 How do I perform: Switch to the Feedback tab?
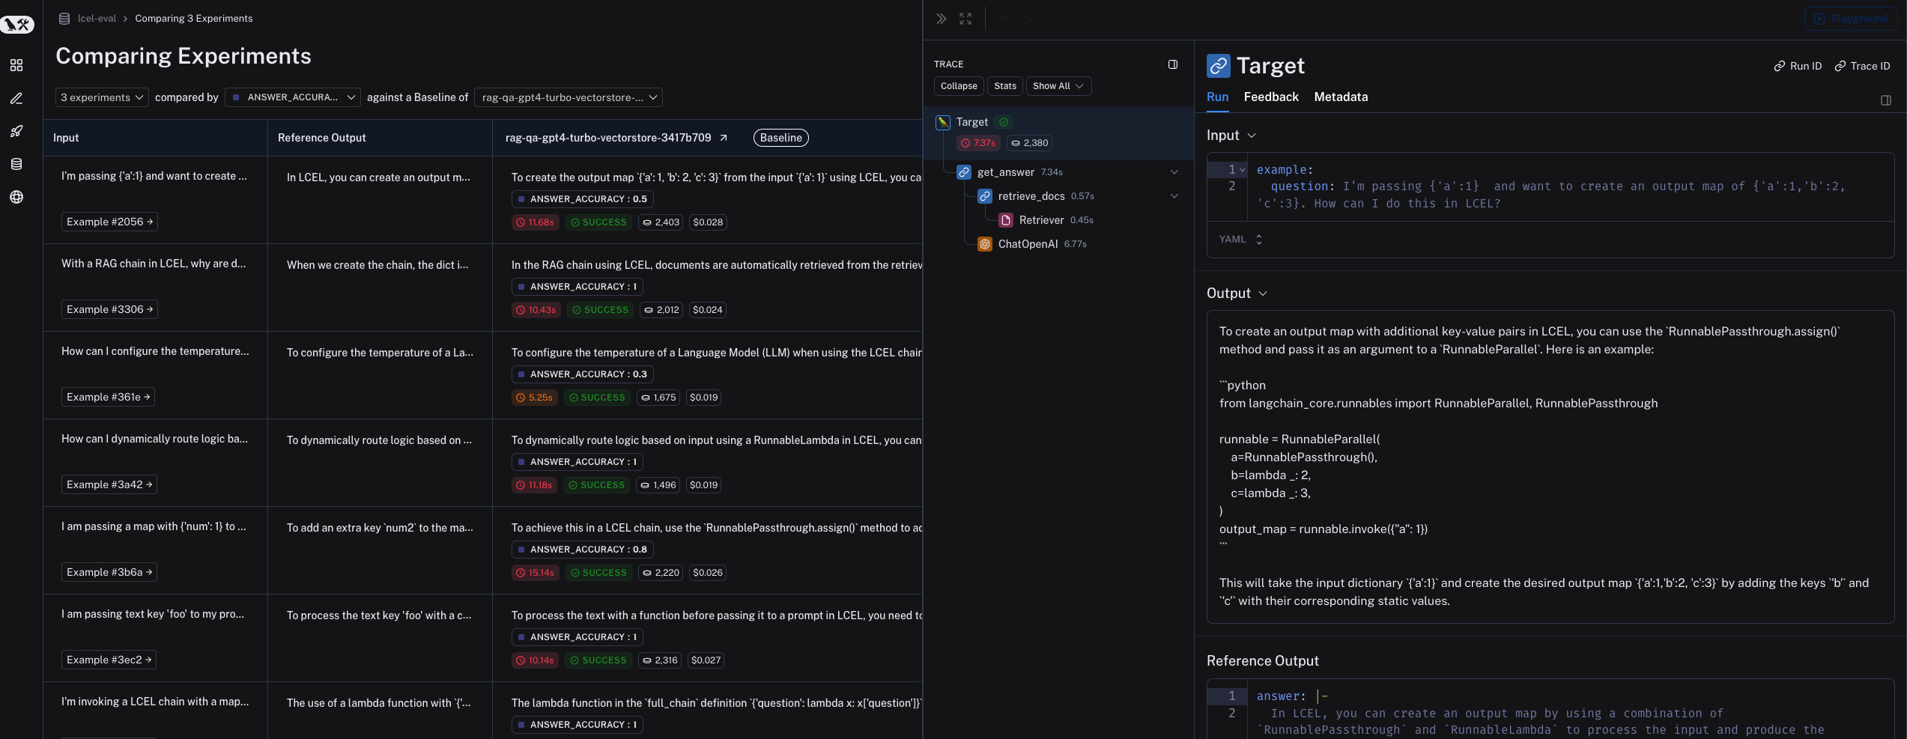coord(1270,97)
